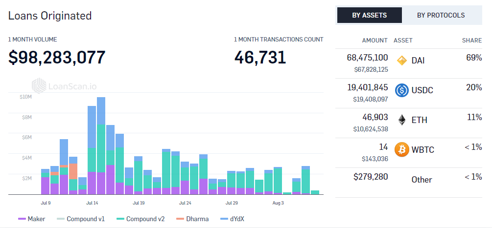Image resolution: width=492 pixels, height=228 pixels.
Task: Click the Compound v1 legend label
Action: [x=86, y=219]
